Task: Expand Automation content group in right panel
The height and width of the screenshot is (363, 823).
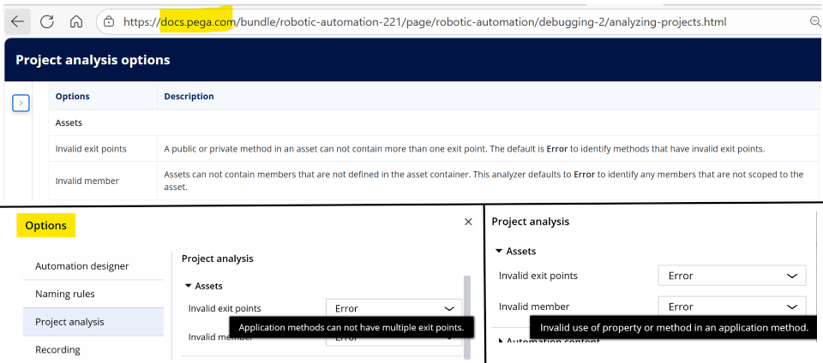Action: (502, 342)
